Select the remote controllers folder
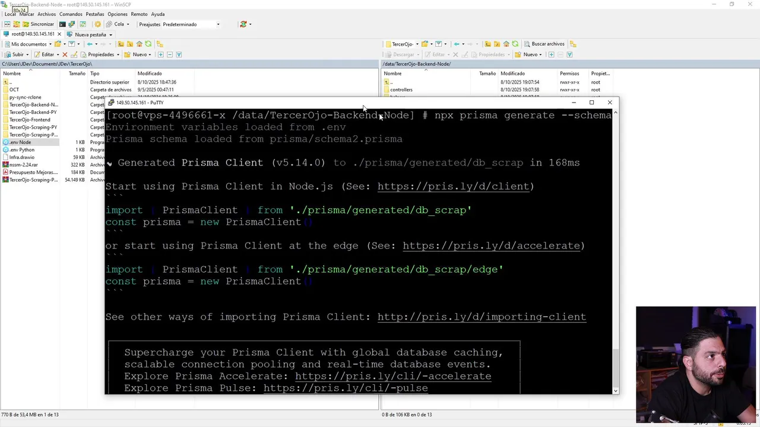 point(401,90)
